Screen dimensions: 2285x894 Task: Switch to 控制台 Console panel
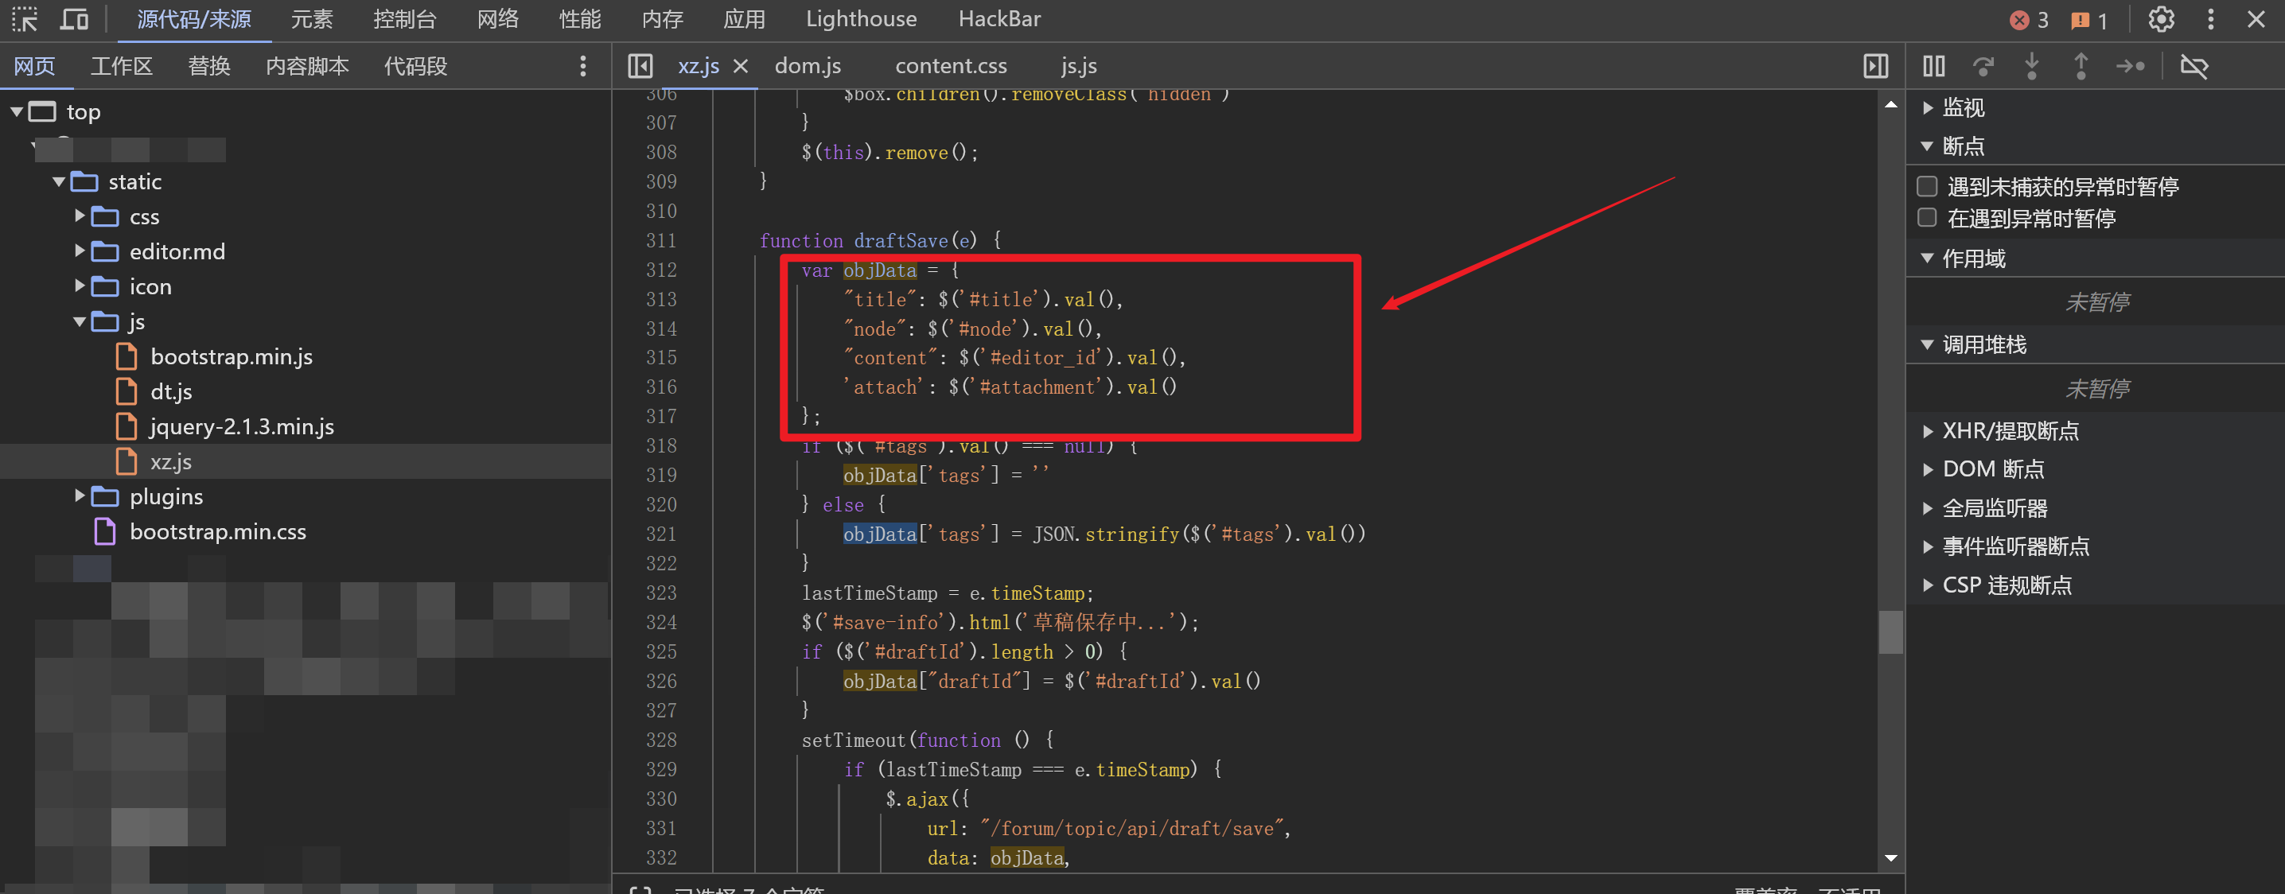click(404, 20)
